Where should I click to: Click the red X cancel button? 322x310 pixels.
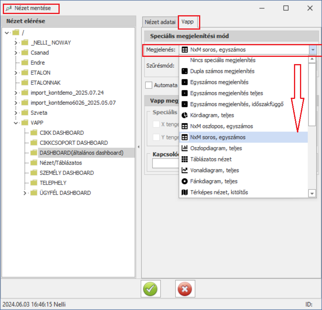[185, 288]
